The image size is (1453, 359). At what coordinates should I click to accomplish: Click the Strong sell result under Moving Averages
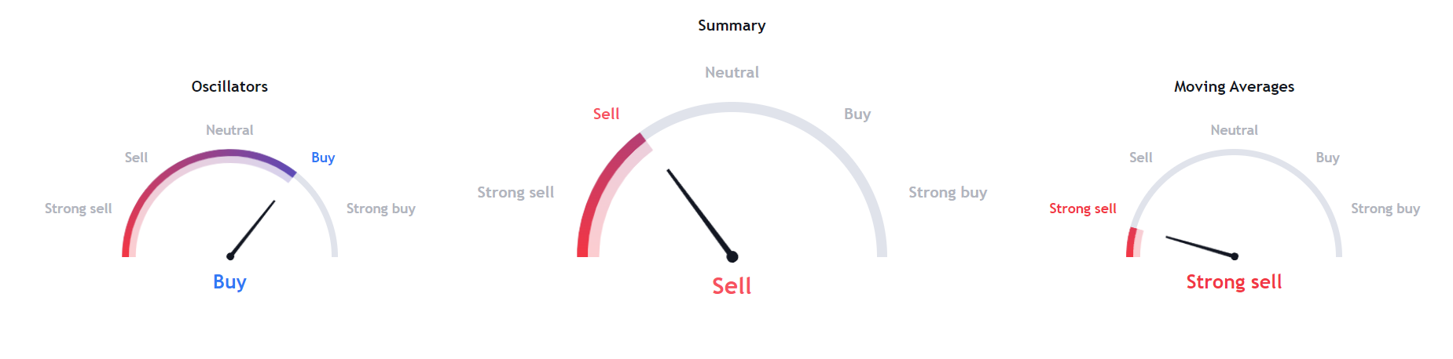[x=1234, y=281]
